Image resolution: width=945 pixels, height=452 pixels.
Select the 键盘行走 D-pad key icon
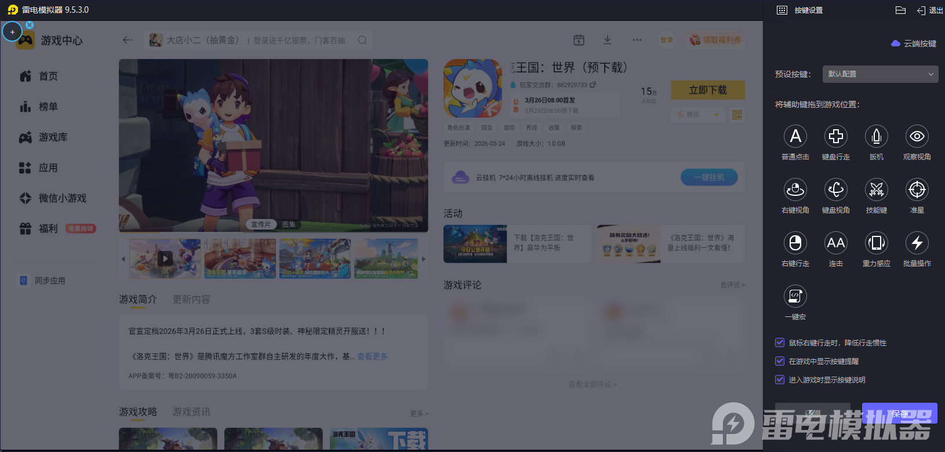tap(836, 136)
